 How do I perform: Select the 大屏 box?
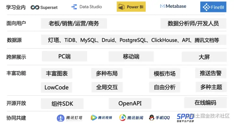click(x=204, y=57)
